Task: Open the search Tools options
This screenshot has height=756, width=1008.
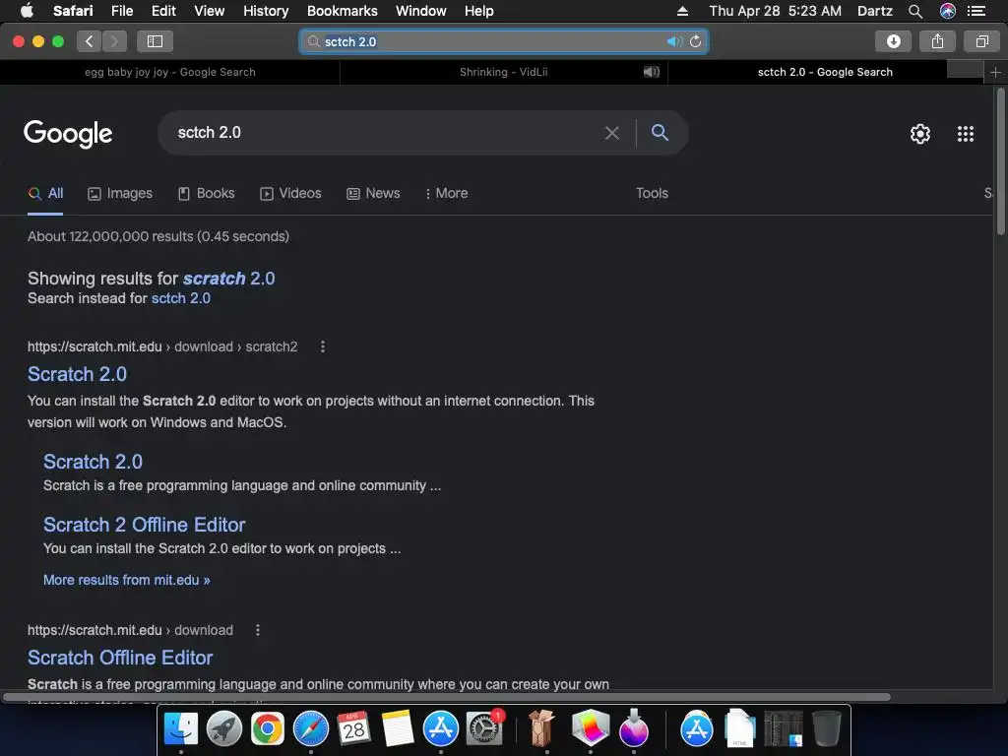Action: (x=652, y=194)
